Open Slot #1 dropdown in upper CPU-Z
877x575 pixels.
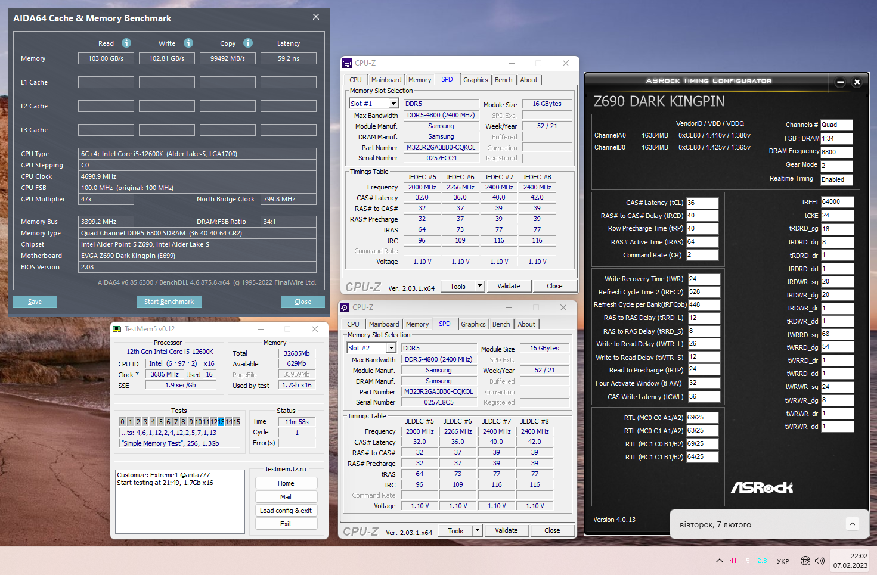[x=393, y=104]
